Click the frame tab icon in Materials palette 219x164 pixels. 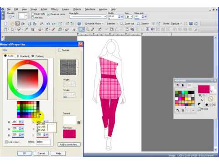[177, 85]
